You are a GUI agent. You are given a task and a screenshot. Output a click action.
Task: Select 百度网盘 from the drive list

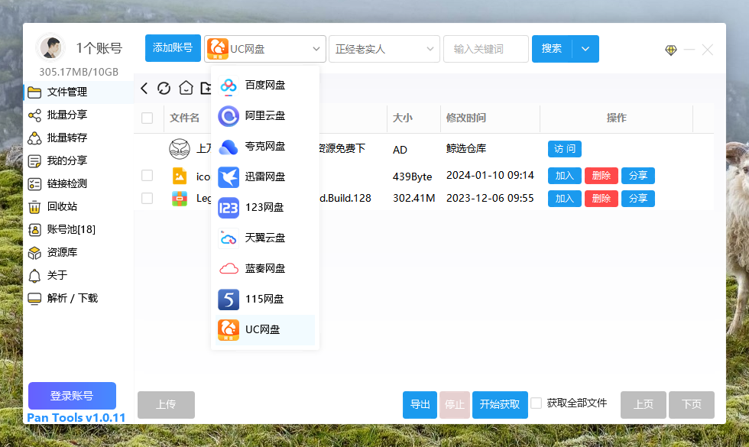coord(264,85)
